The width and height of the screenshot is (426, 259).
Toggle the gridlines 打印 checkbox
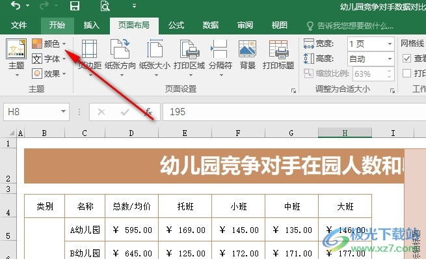tap(406, 73)
